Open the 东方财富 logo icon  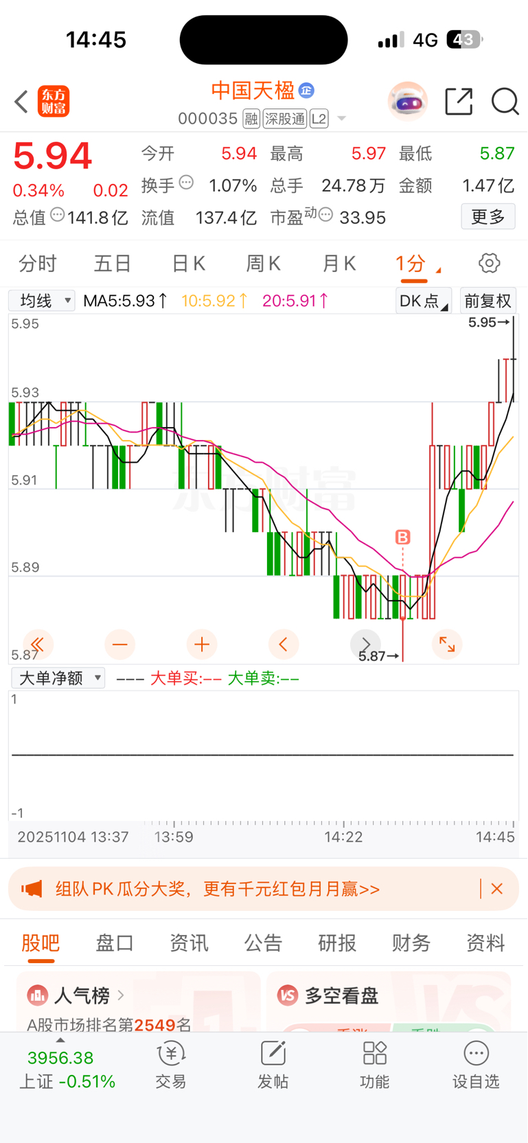click(54, 102)
